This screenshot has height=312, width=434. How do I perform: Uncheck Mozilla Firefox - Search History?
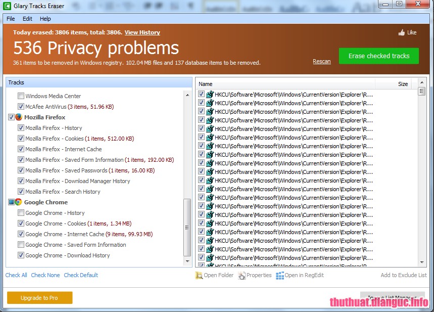21,192
